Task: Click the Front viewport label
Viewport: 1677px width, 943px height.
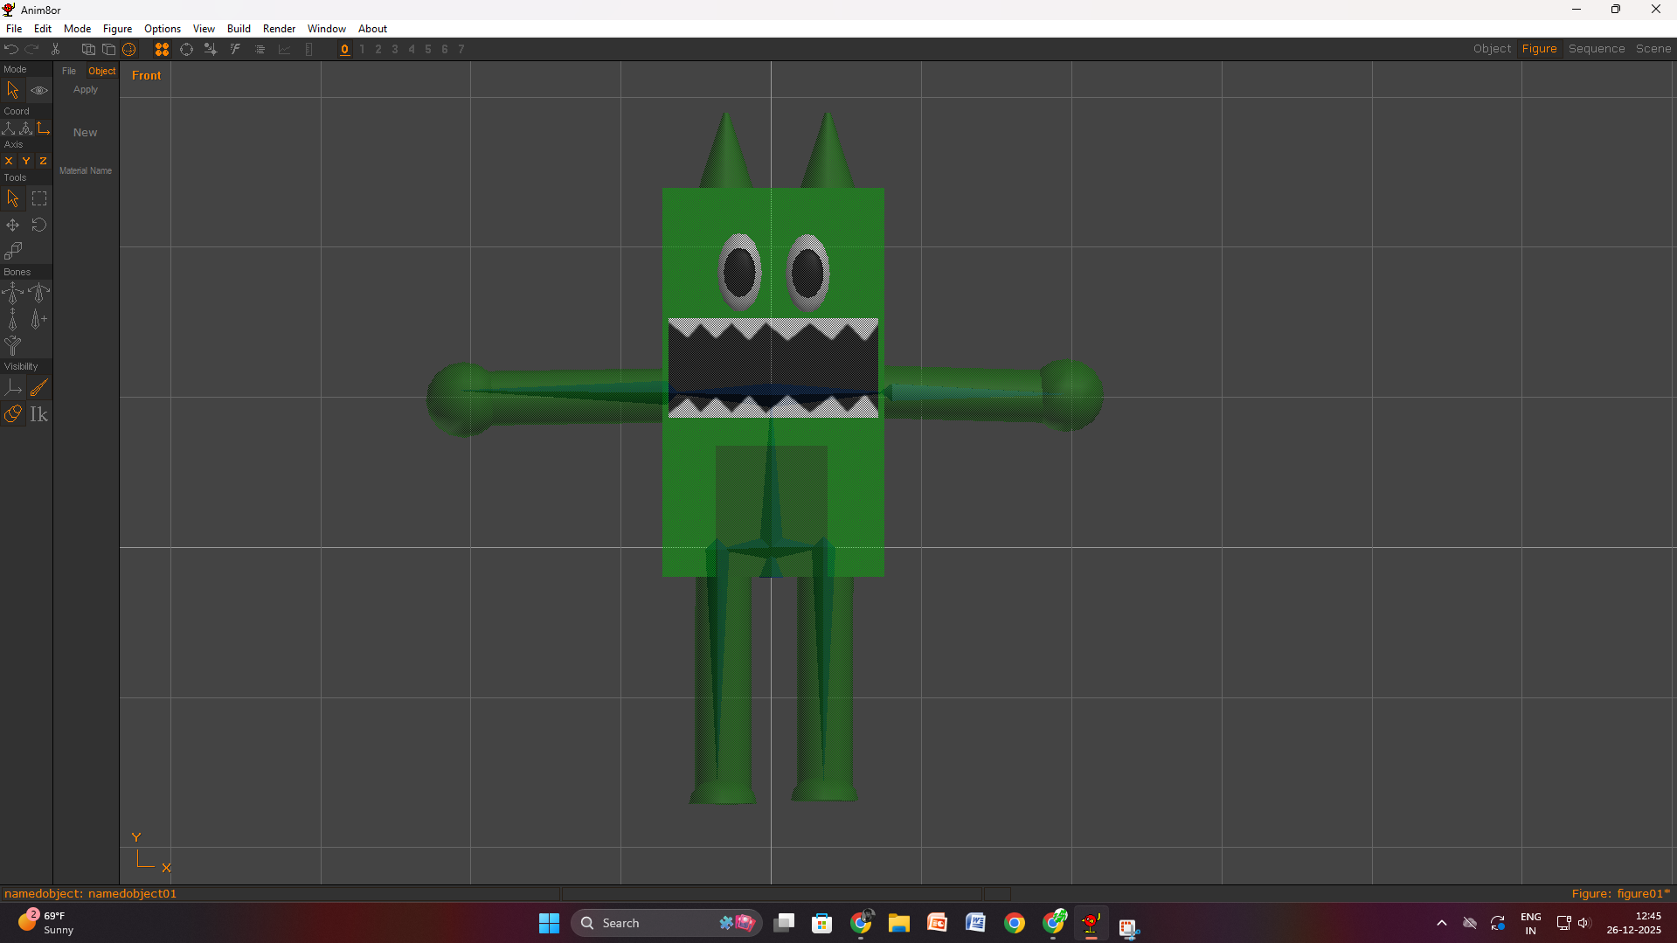Action: pyautogui.click(x=146, y=76)
